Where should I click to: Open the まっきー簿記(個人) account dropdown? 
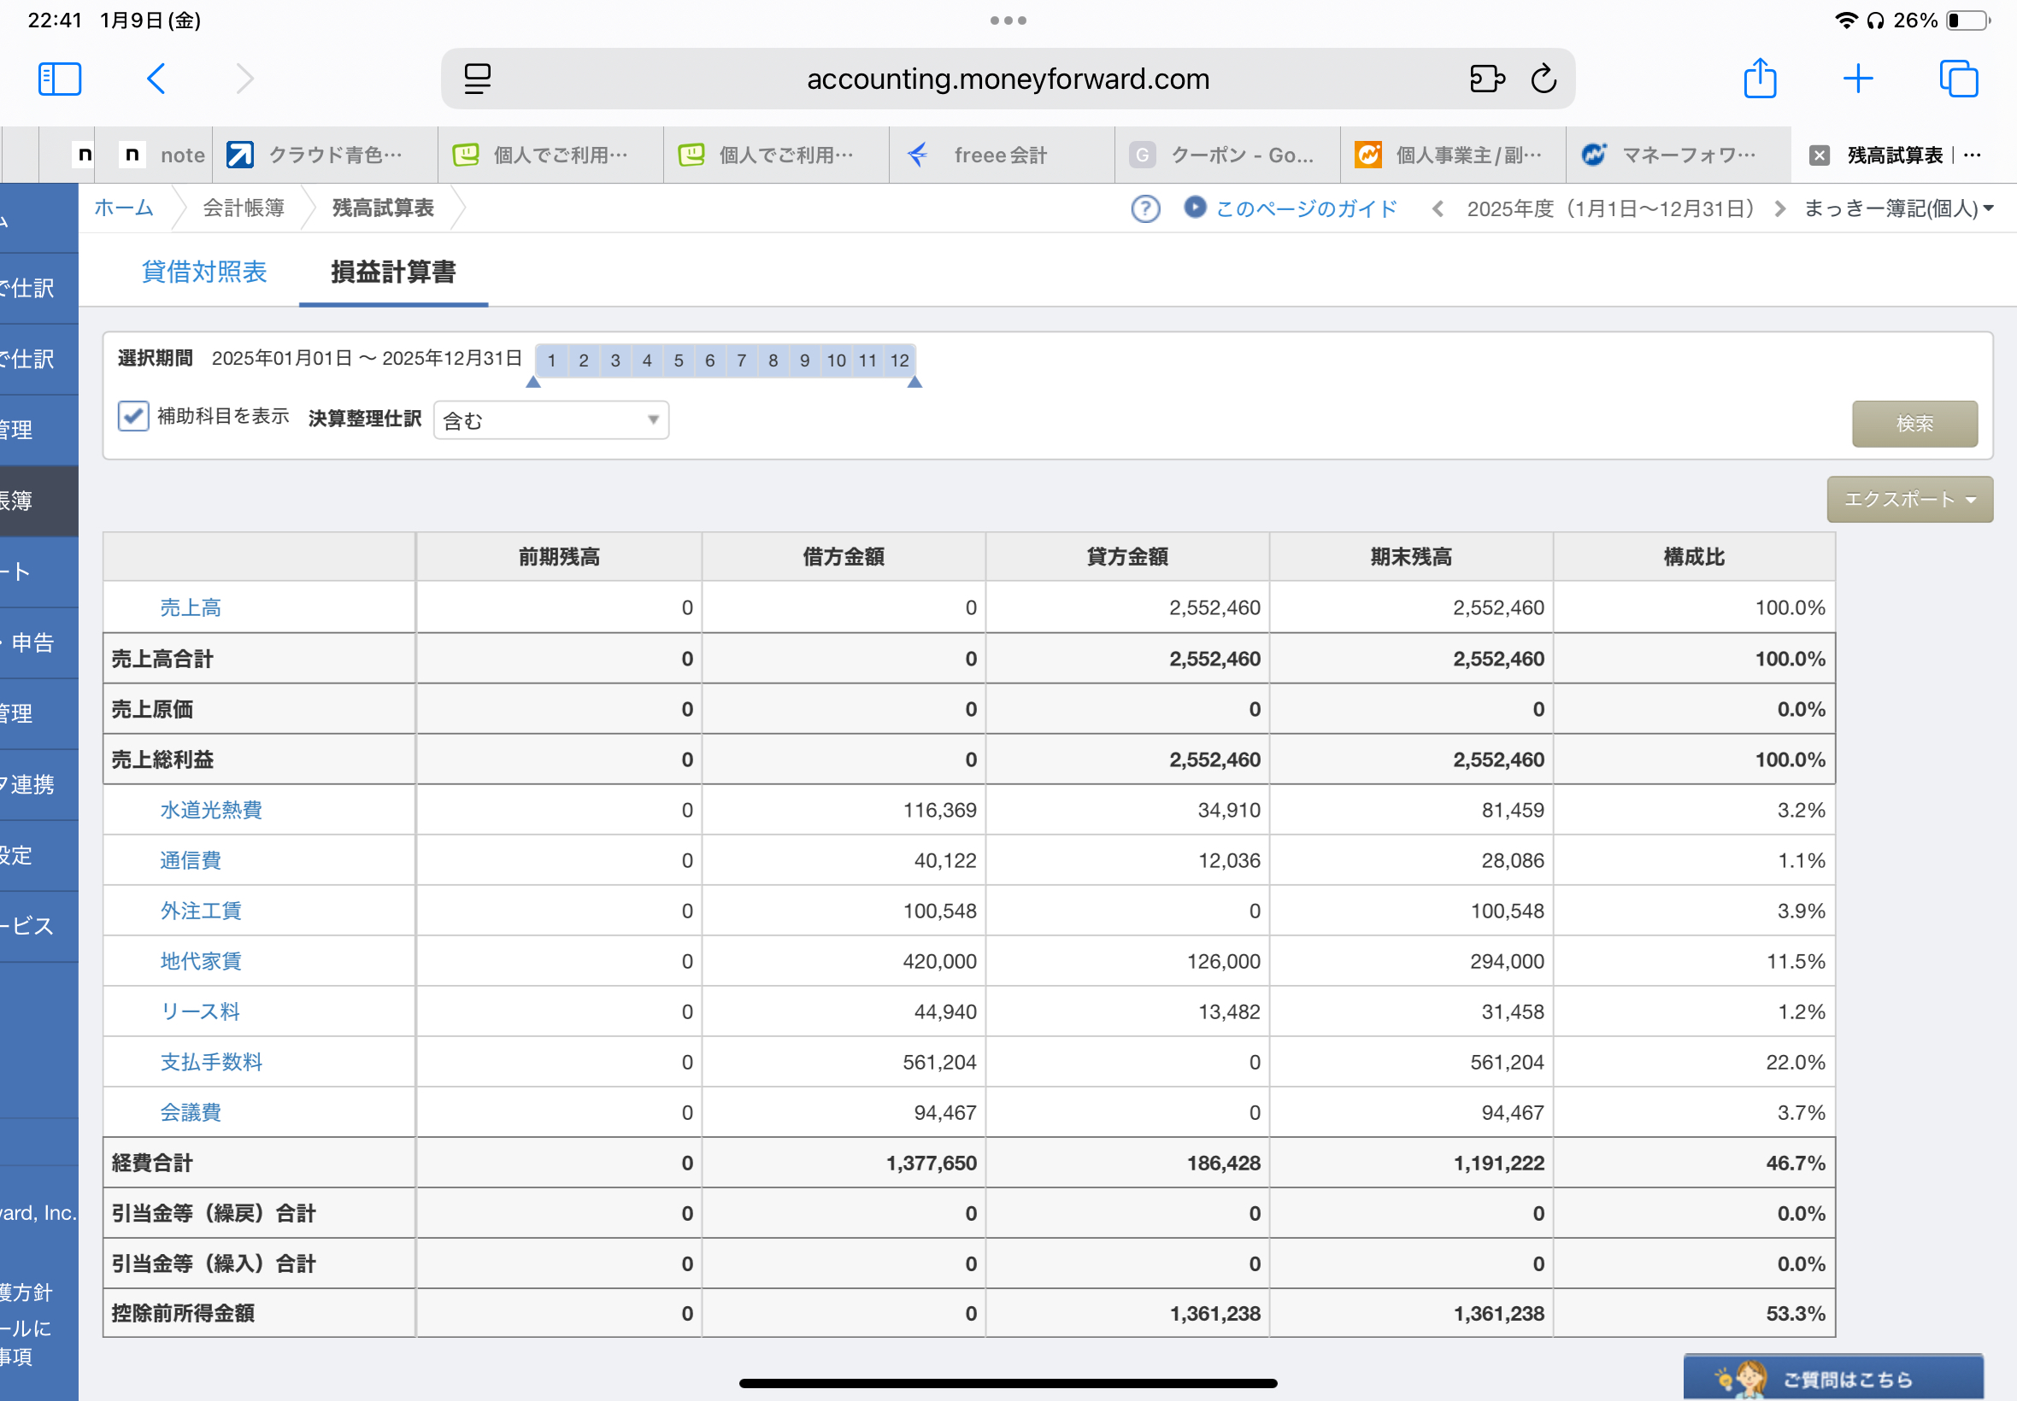pyautogui.click(x=1898, y=209)
